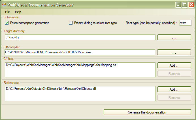Click Remove next to References list

click(174, 98)
